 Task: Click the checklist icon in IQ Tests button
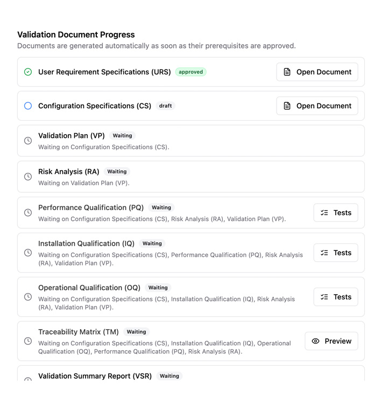pos(324,253)
